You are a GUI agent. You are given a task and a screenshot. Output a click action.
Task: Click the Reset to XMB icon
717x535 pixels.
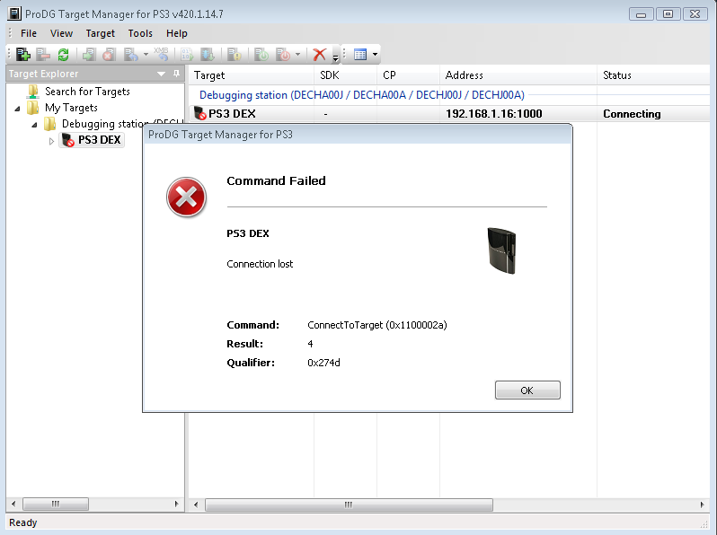tap(162, 54)
